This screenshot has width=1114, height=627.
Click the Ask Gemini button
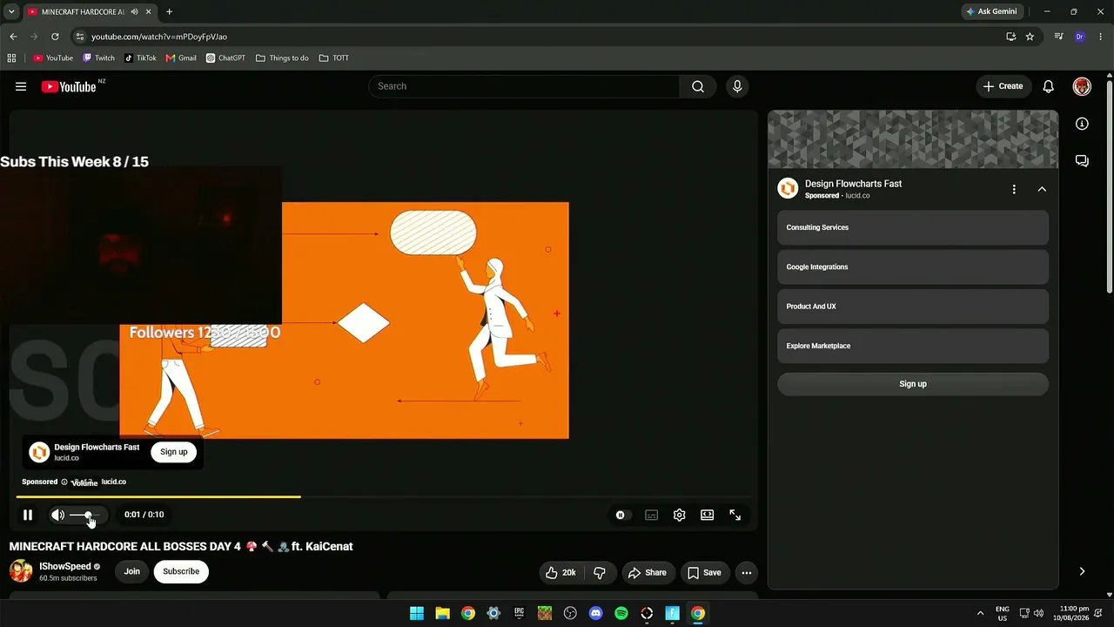991,11
